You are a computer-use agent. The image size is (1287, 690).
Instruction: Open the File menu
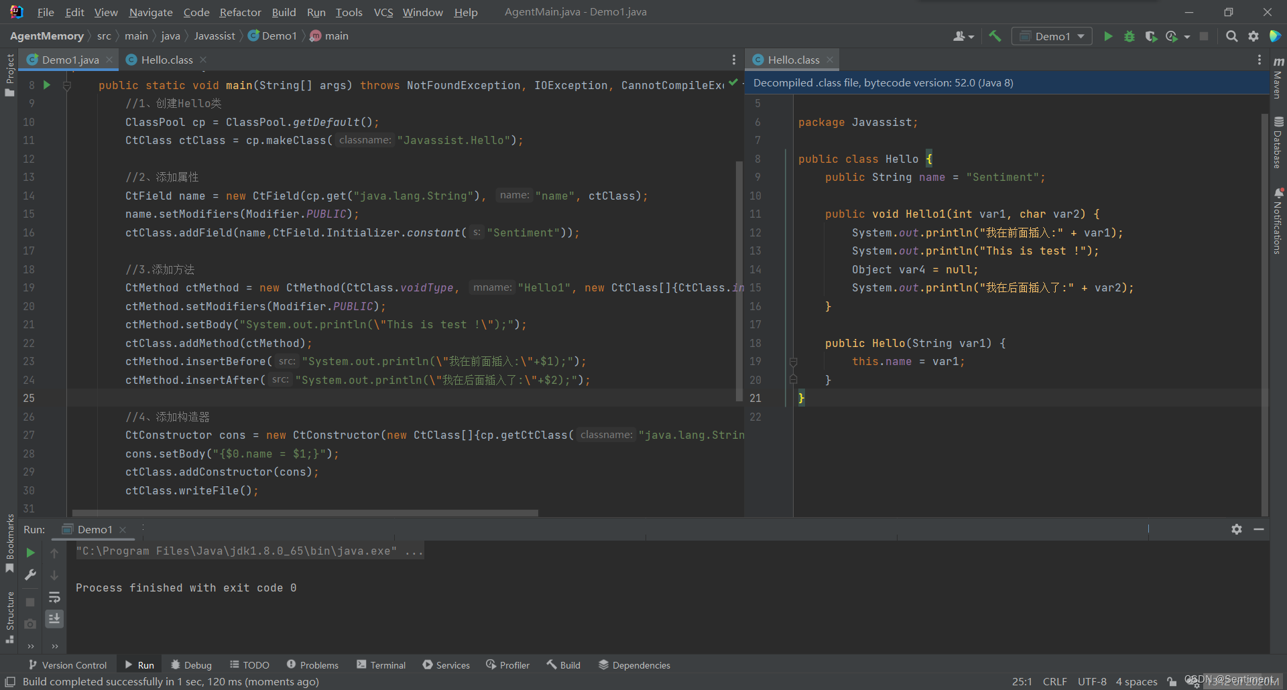coord(46,12)
